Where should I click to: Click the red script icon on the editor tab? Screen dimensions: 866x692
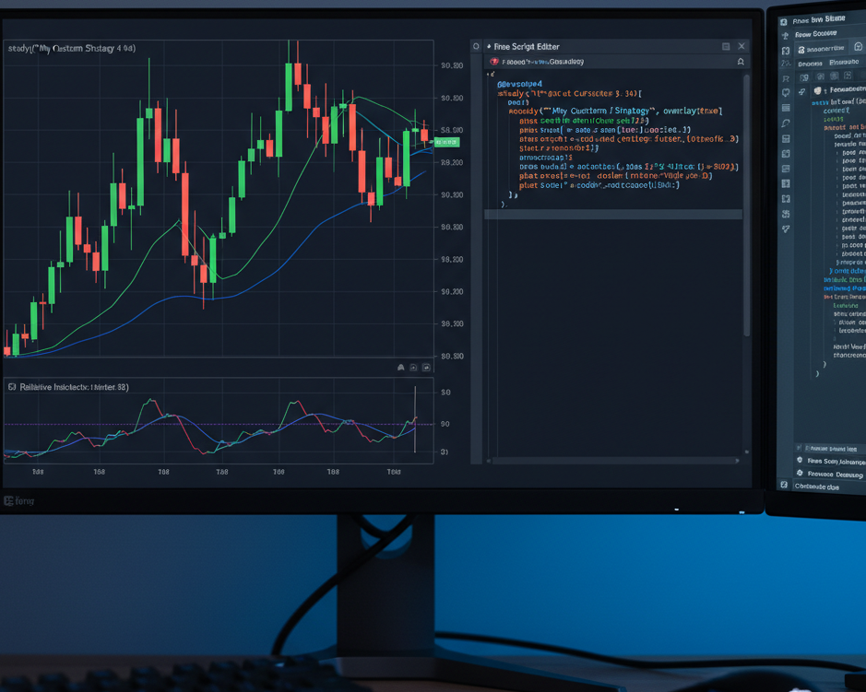click(495, 62)
